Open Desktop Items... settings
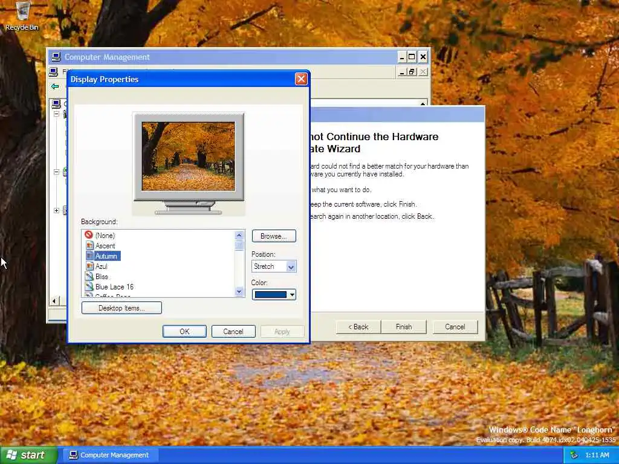Viewport: 619px width, 464px height. coord(122,308)
